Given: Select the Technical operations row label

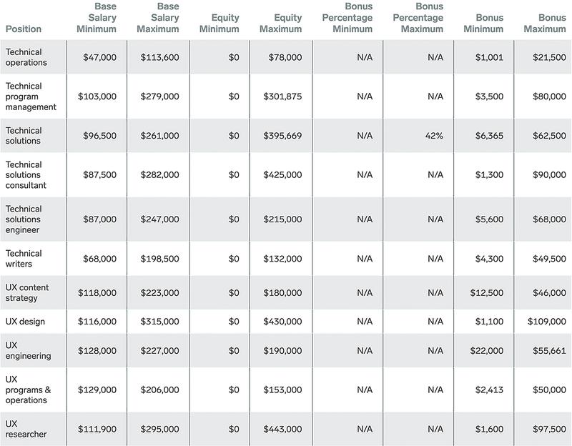Looking at the screenshot, I should [x=26, y=57].
